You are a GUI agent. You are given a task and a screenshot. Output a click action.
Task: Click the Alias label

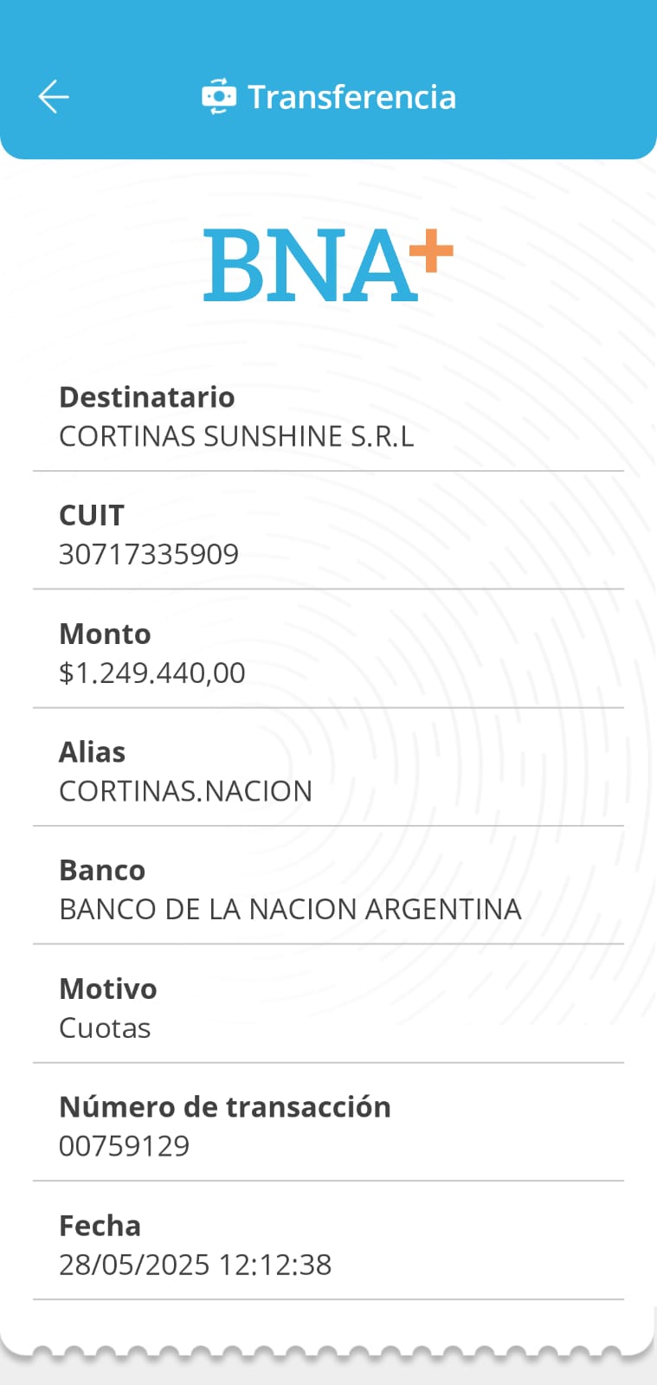92,751
